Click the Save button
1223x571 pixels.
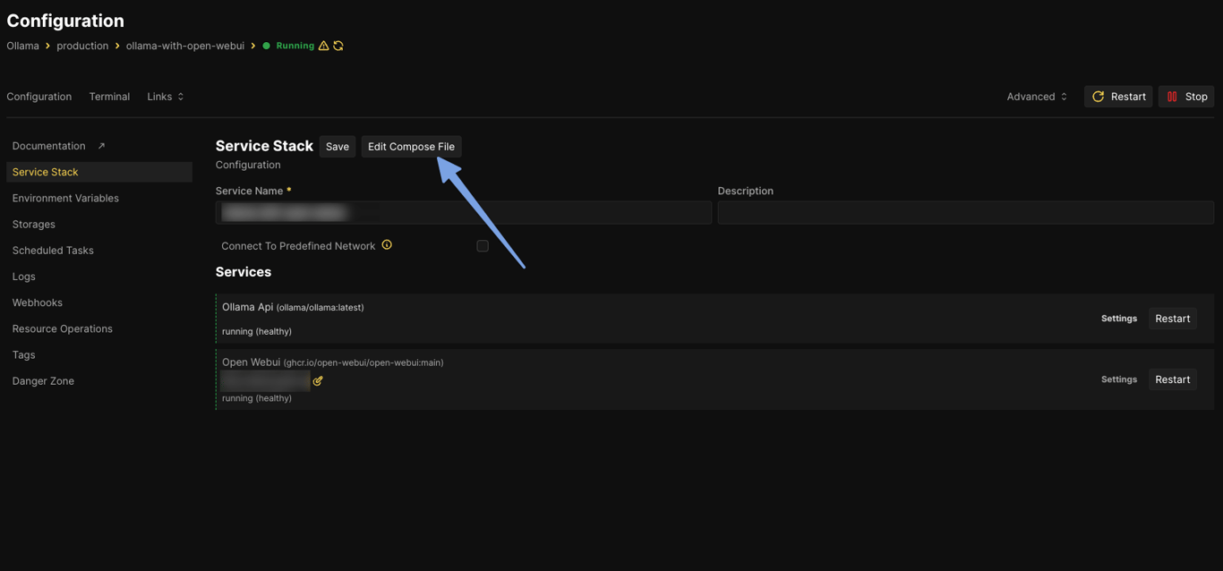pos(338,147)
